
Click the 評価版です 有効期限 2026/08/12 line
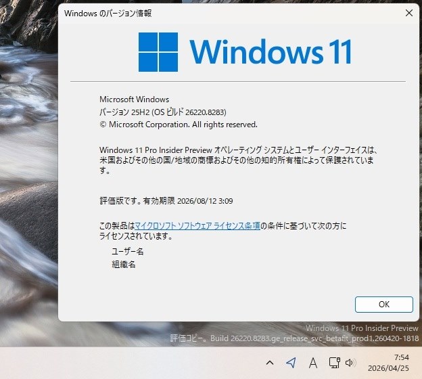click(166, 201)
